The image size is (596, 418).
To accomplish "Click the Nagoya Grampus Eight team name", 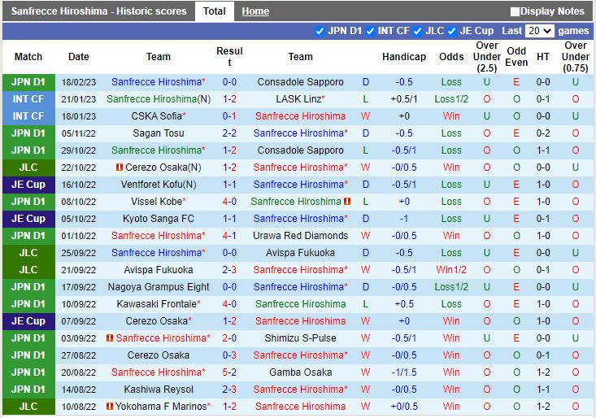I will [x=158, y=287].
